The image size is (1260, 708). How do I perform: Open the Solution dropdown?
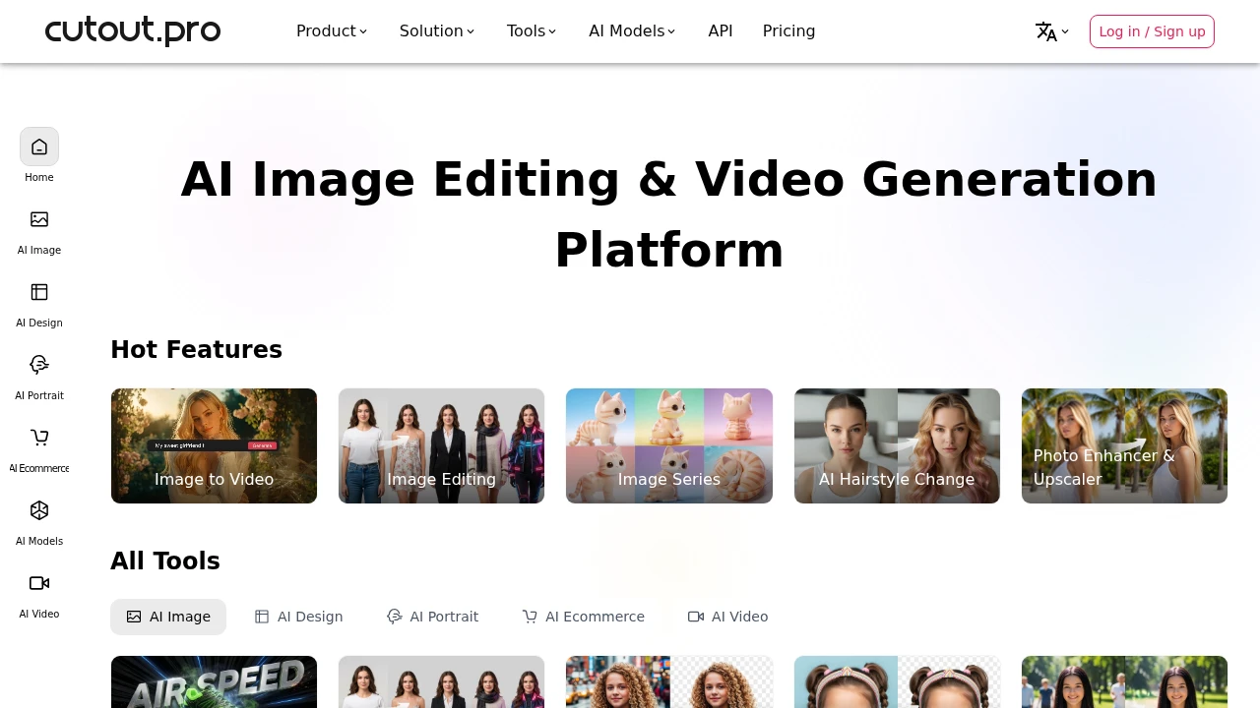pyautogui.click(x=436, y=30)
